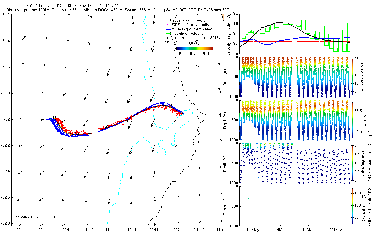Screen dimensions: 374x233
Task: Click the '1.5' tick on the chl-a colorbar
Action: pyautogui.click(x=357, y=154)
